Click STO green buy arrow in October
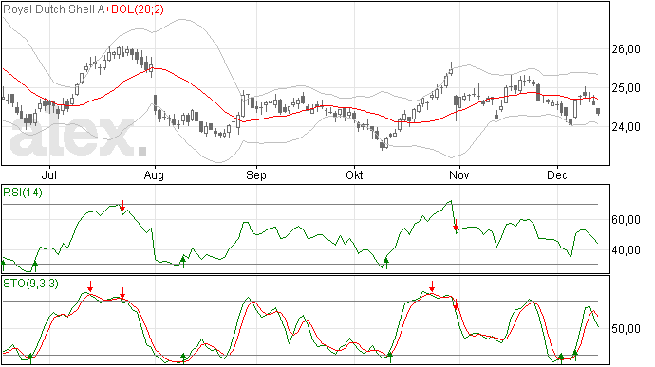 coord(390,358)
